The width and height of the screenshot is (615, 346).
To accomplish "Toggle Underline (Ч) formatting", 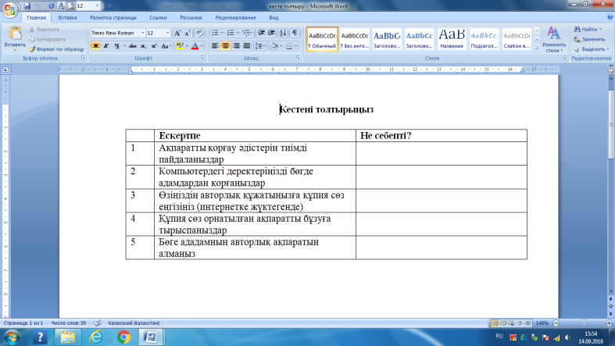I will [x=116, y=46].
